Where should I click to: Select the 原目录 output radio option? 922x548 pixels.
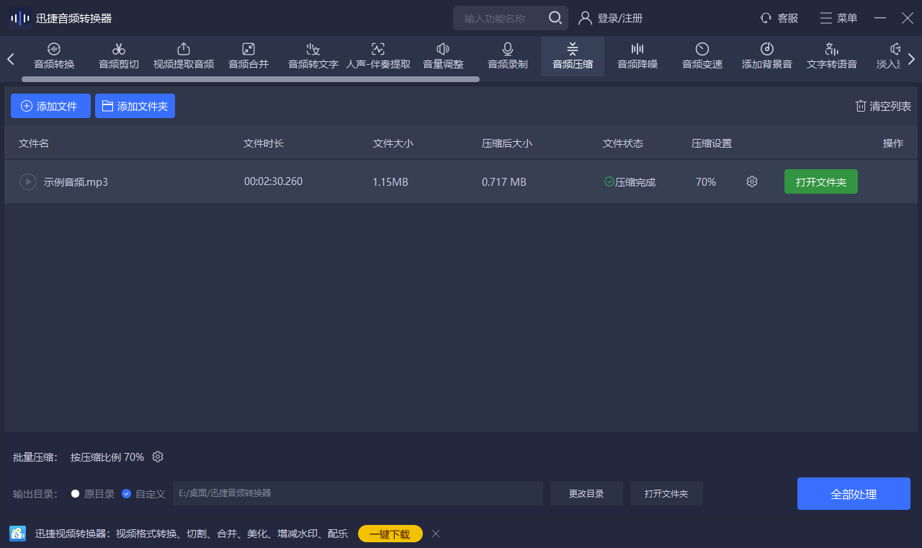[76, 494]
